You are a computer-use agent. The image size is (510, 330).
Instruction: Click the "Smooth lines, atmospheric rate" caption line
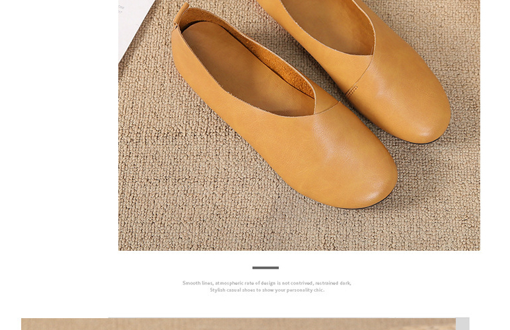(267, 283)
